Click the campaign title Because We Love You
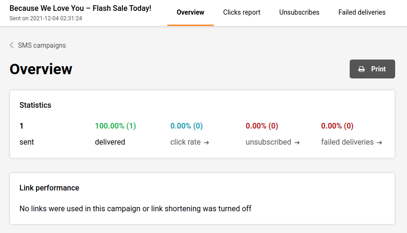Viewport: 407px width, 233px height. (x=80, y=9)
